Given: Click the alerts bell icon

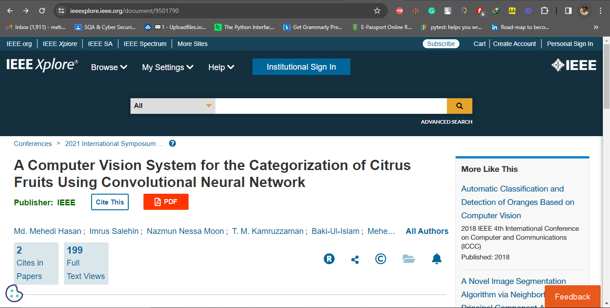Looking at the screenshot, I should [437, 259].
